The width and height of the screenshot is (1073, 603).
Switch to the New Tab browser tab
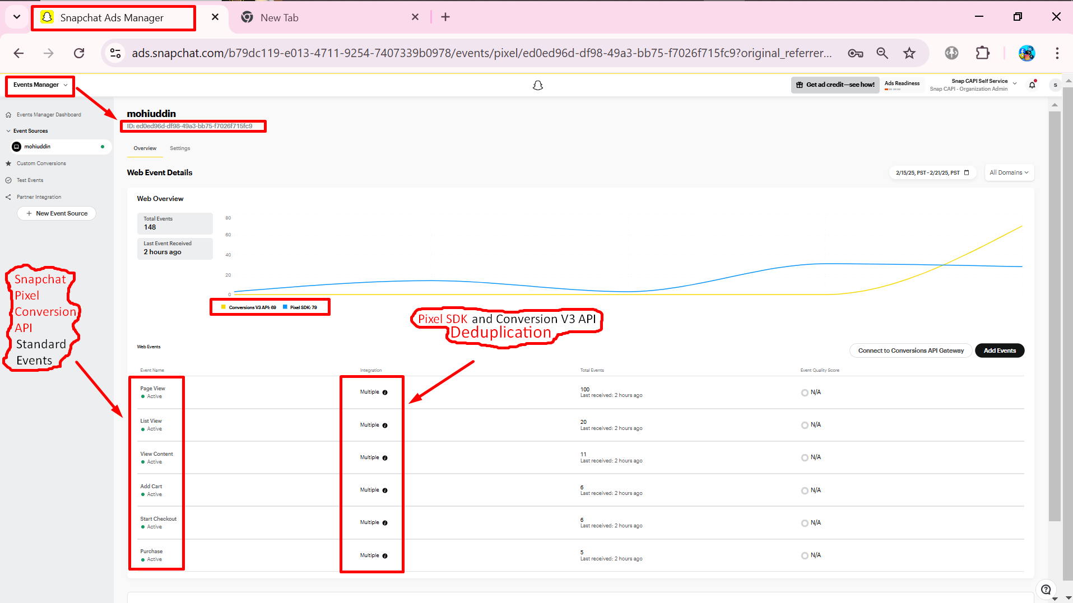[x=331, y=17]
